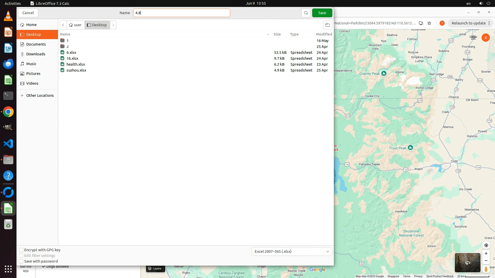This screenshot has width=495, height=278.
Task: Click the Name column sort arrow
Action: (268, 34)
